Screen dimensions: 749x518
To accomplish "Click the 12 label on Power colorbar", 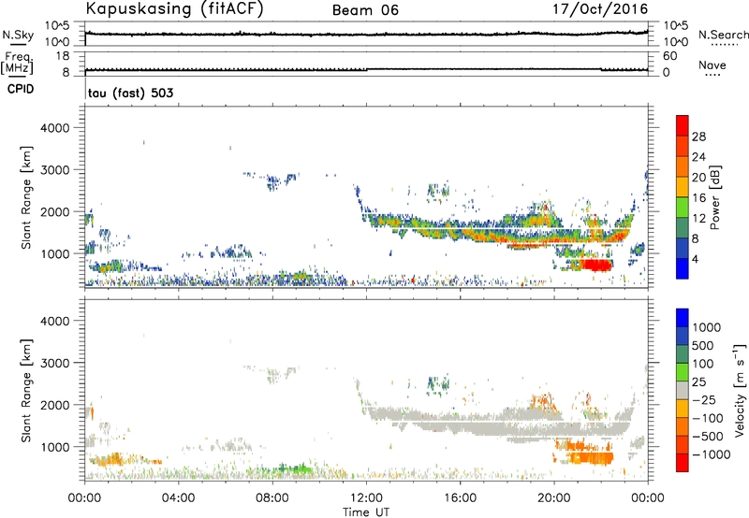I will pos(698,219).
